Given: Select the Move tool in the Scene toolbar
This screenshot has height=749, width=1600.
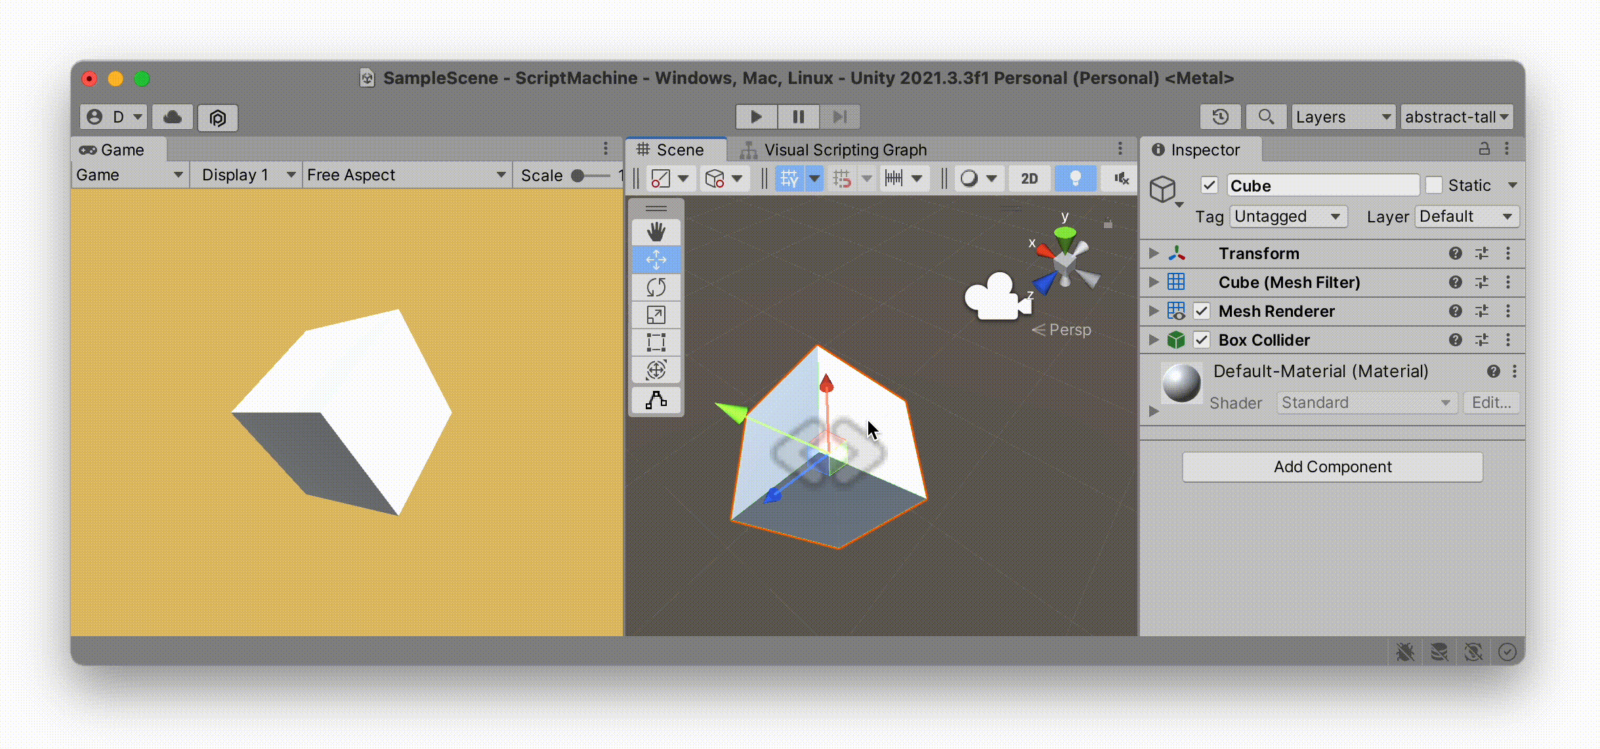Looking at the screenshot, I should pos(656,259).
